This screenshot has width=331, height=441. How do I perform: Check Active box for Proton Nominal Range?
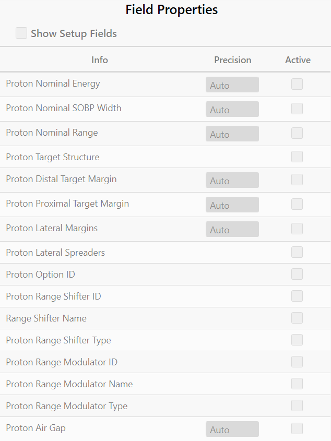pos(297,133)
